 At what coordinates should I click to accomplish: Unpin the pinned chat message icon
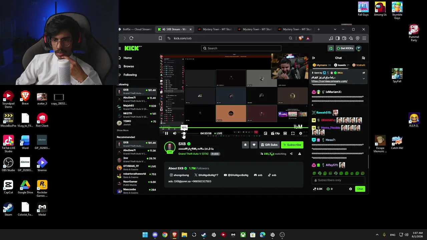(364, 73)
